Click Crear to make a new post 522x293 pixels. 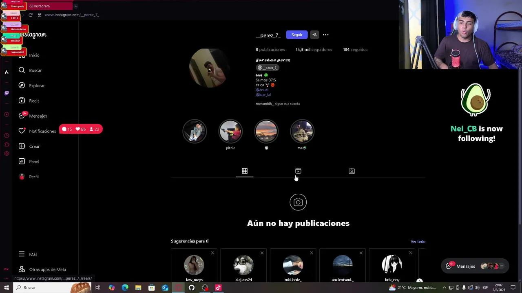29,146
